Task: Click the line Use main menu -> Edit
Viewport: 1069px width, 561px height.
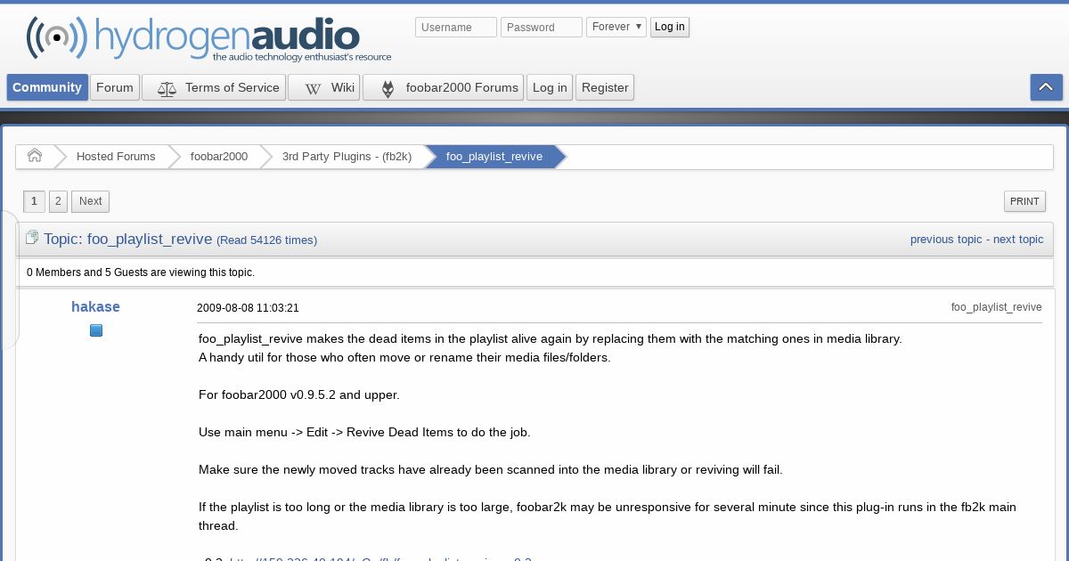Action: [x=364, y=432]
